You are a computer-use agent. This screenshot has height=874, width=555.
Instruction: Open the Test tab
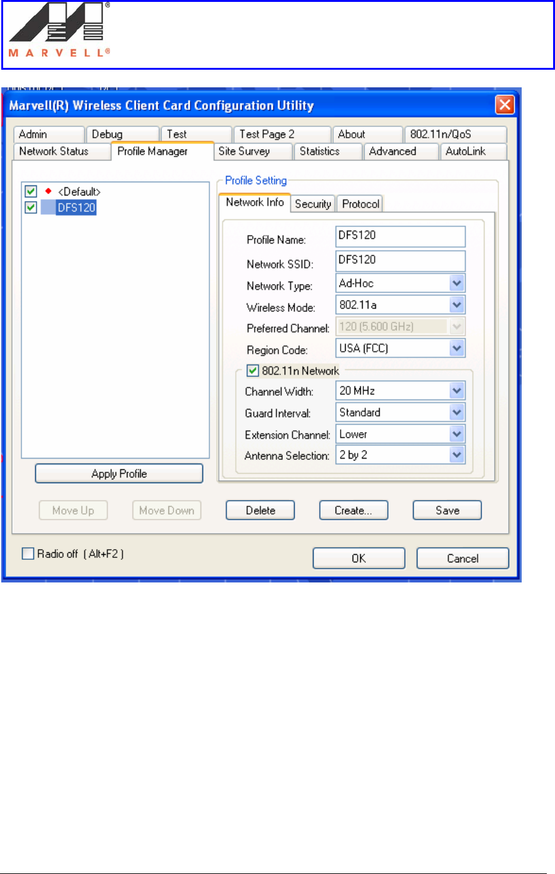(x=196, y=134)
